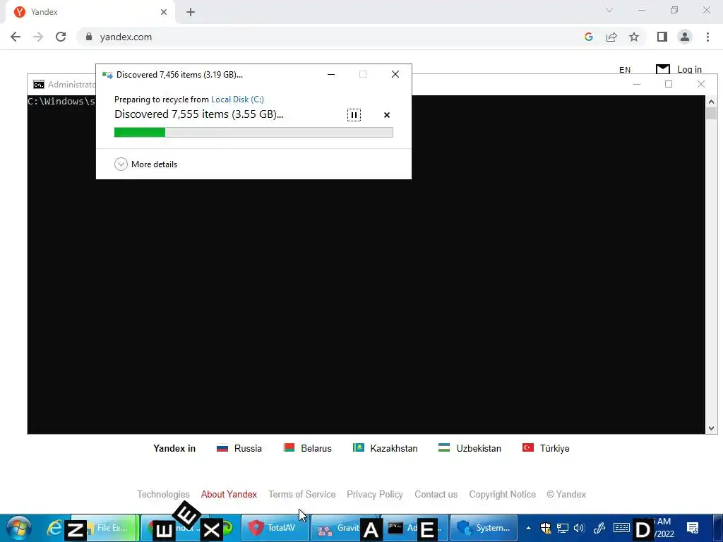
Task: Open the pen workspace tray icon
Action: [x=599, y=528]
